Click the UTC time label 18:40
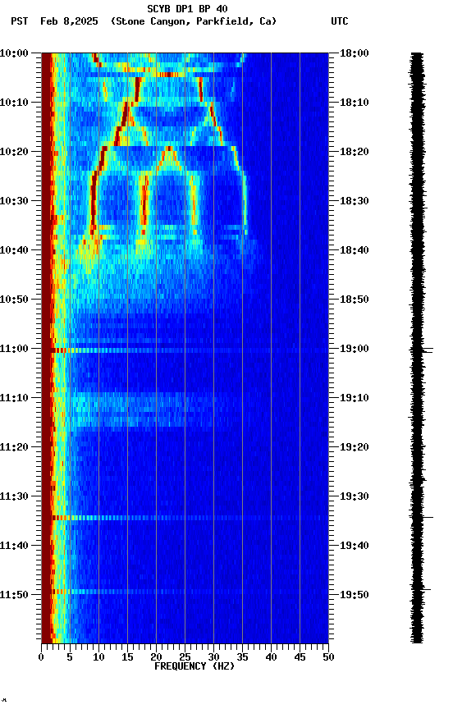This screenshot has width=453, height=709. tap(355, 250)
